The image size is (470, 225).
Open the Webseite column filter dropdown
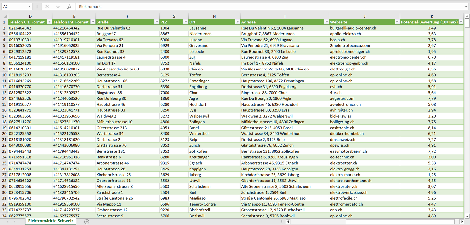(x=397, y=22)
